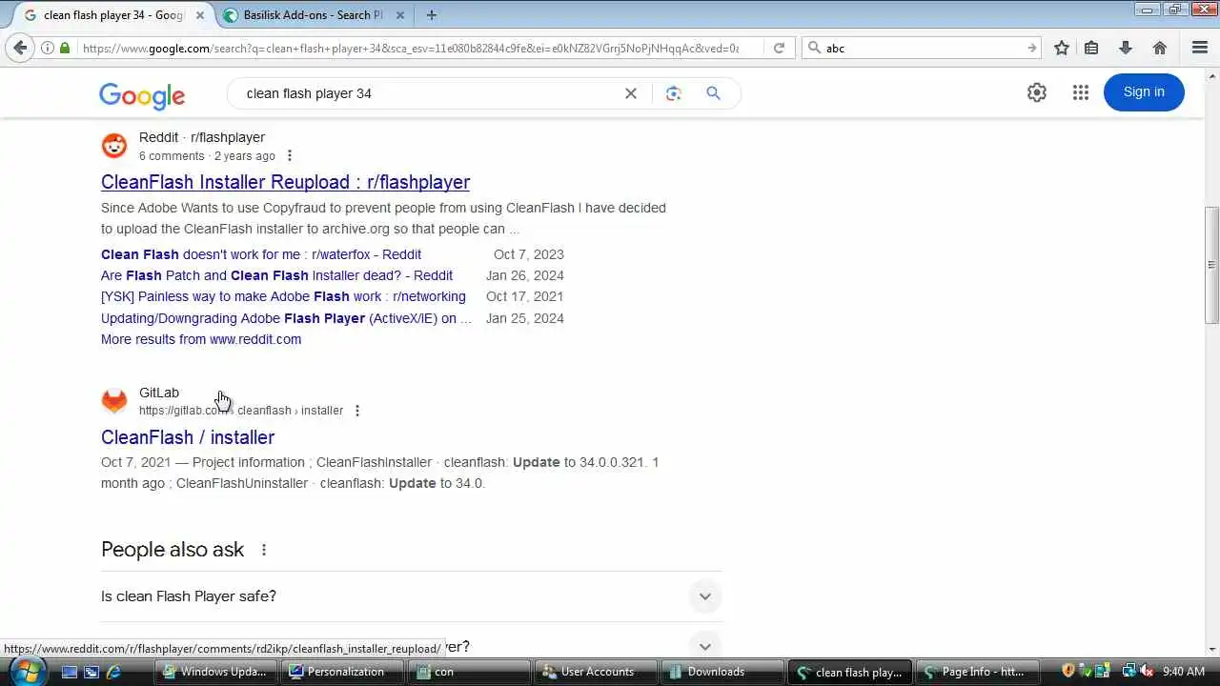The image size is (1220, 686).
Task: Open Updating/Downgrading Adobe Flash Player link
Action: 286,318
